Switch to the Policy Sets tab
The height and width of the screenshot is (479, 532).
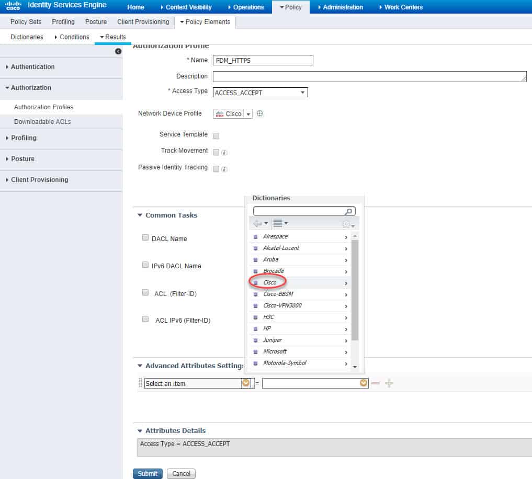(x=26, y=22)
